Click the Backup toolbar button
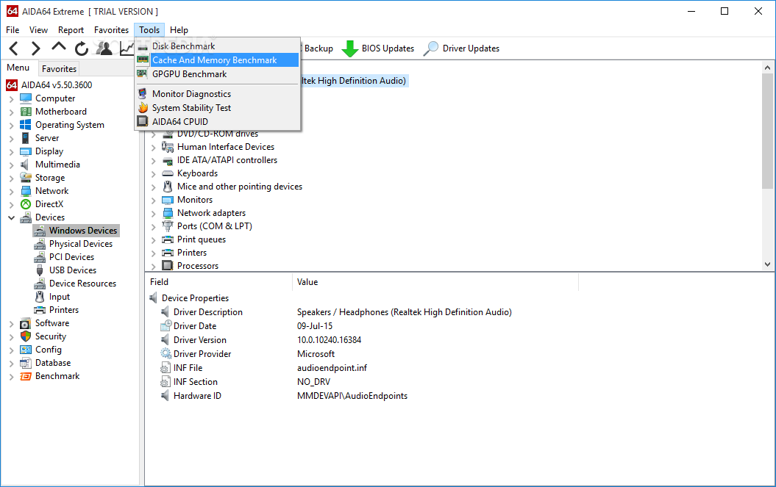776x487 pixels. point(318,48)
